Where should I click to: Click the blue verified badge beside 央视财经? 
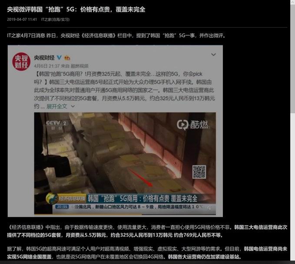(x=60, y=57)
